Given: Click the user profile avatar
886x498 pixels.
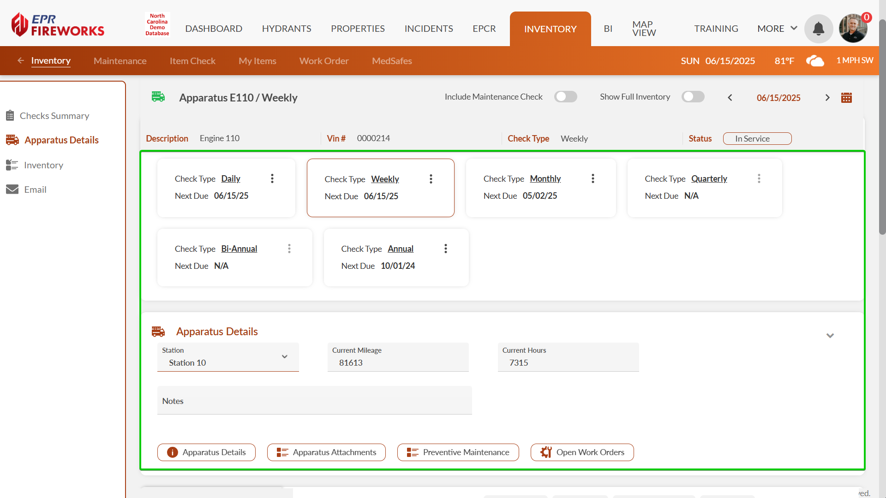Looking at the screenshot, I should [x=853, y=29].
